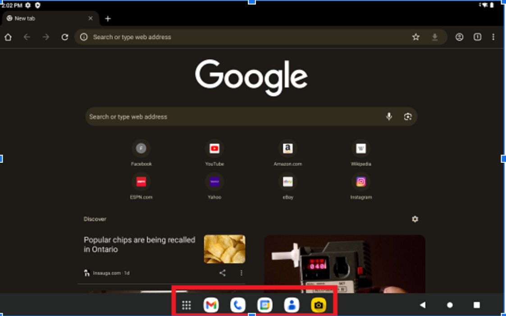Open Chrome's three-dot overflow menu

click(x=493, y=37)
